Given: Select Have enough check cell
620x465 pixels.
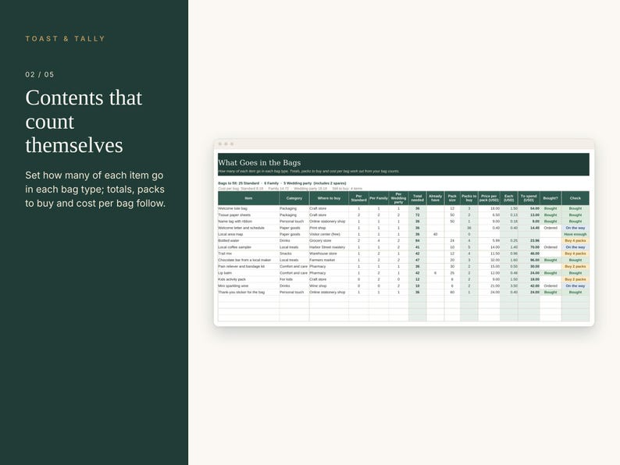Looking at the screenshot, I should (575, 234).
